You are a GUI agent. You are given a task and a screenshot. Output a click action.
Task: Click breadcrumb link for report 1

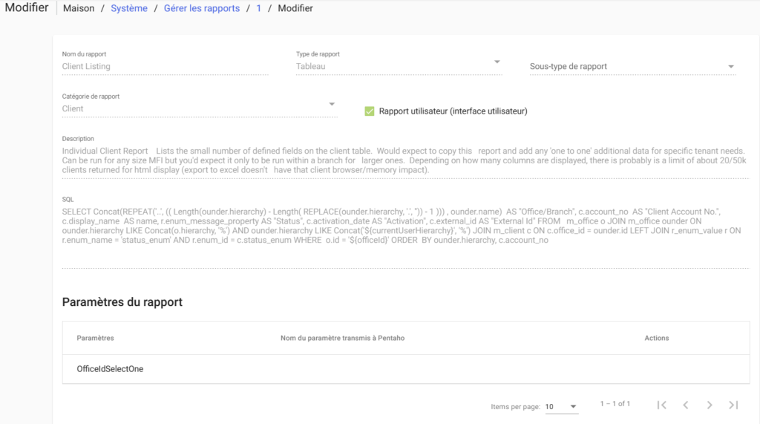[259, 9]
